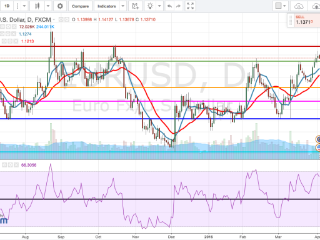Expand the chart style dropdown arrow
320x240 pixels.
pos(48,6)
